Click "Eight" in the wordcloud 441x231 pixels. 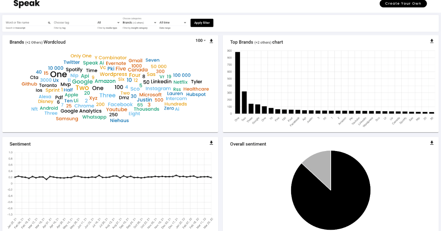coord(134,114)
